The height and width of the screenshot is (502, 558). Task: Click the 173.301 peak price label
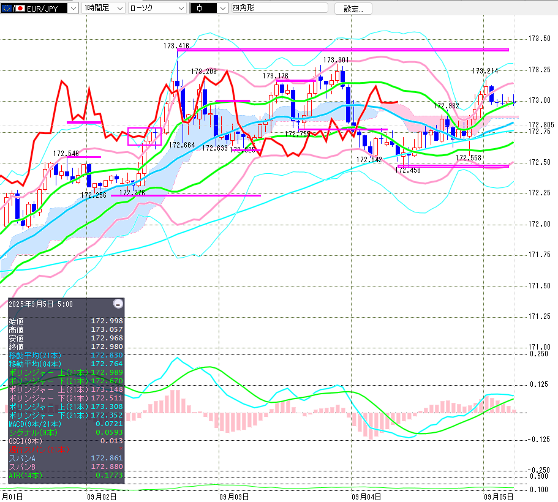tap(336, 60)
